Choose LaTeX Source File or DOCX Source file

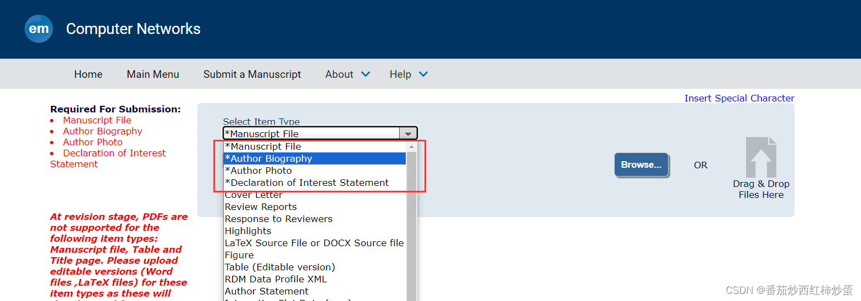[x=314, y=243]
